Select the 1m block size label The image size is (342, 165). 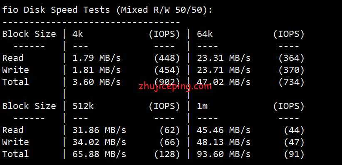pos(202,106)
